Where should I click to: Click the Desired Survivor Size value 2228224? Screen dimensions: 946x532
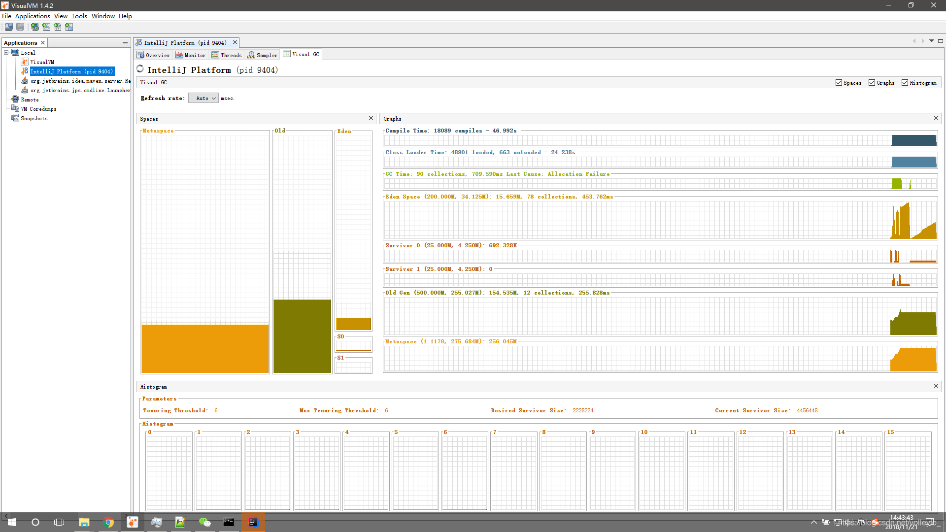(x=583, y=410)
